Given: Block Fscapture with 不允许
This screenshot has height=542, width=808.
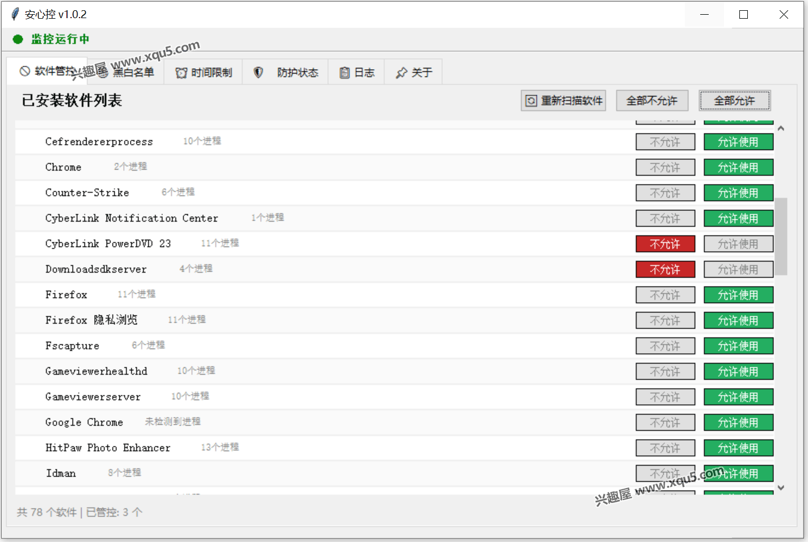Looking at the screenshot, I should point(665,346).
